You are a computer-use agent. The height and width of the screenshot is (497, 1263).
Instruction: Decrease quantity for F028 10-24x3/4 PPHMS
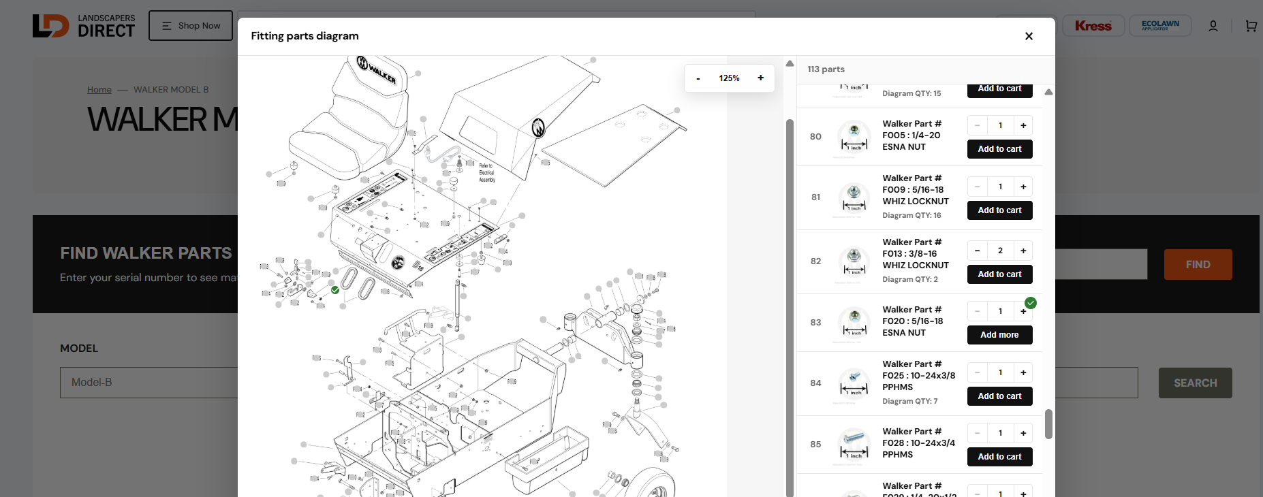coord(977,433)
